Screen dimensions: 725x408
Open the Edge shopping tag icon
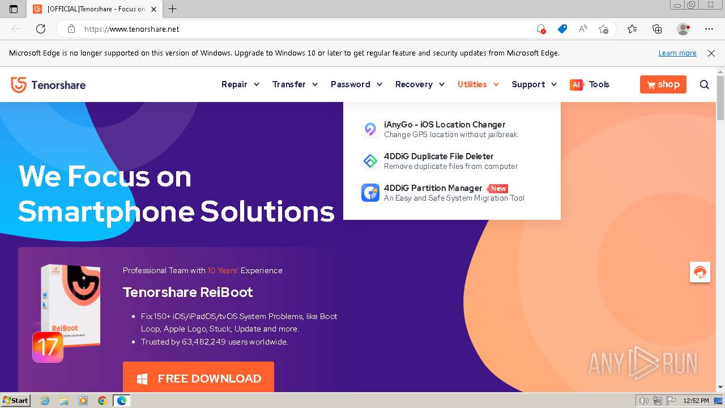click(562, 29)
